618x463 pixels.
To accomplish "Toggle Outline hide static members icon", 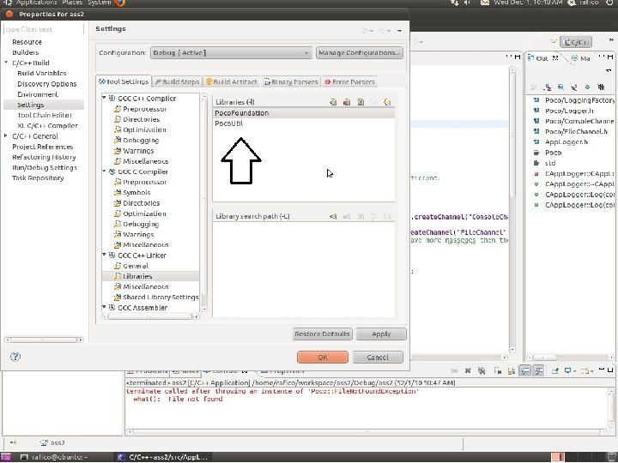I will tap(574, 87).
